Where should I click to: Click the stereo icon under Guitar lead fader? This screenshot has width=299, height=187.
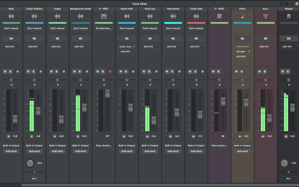point(194,136)
